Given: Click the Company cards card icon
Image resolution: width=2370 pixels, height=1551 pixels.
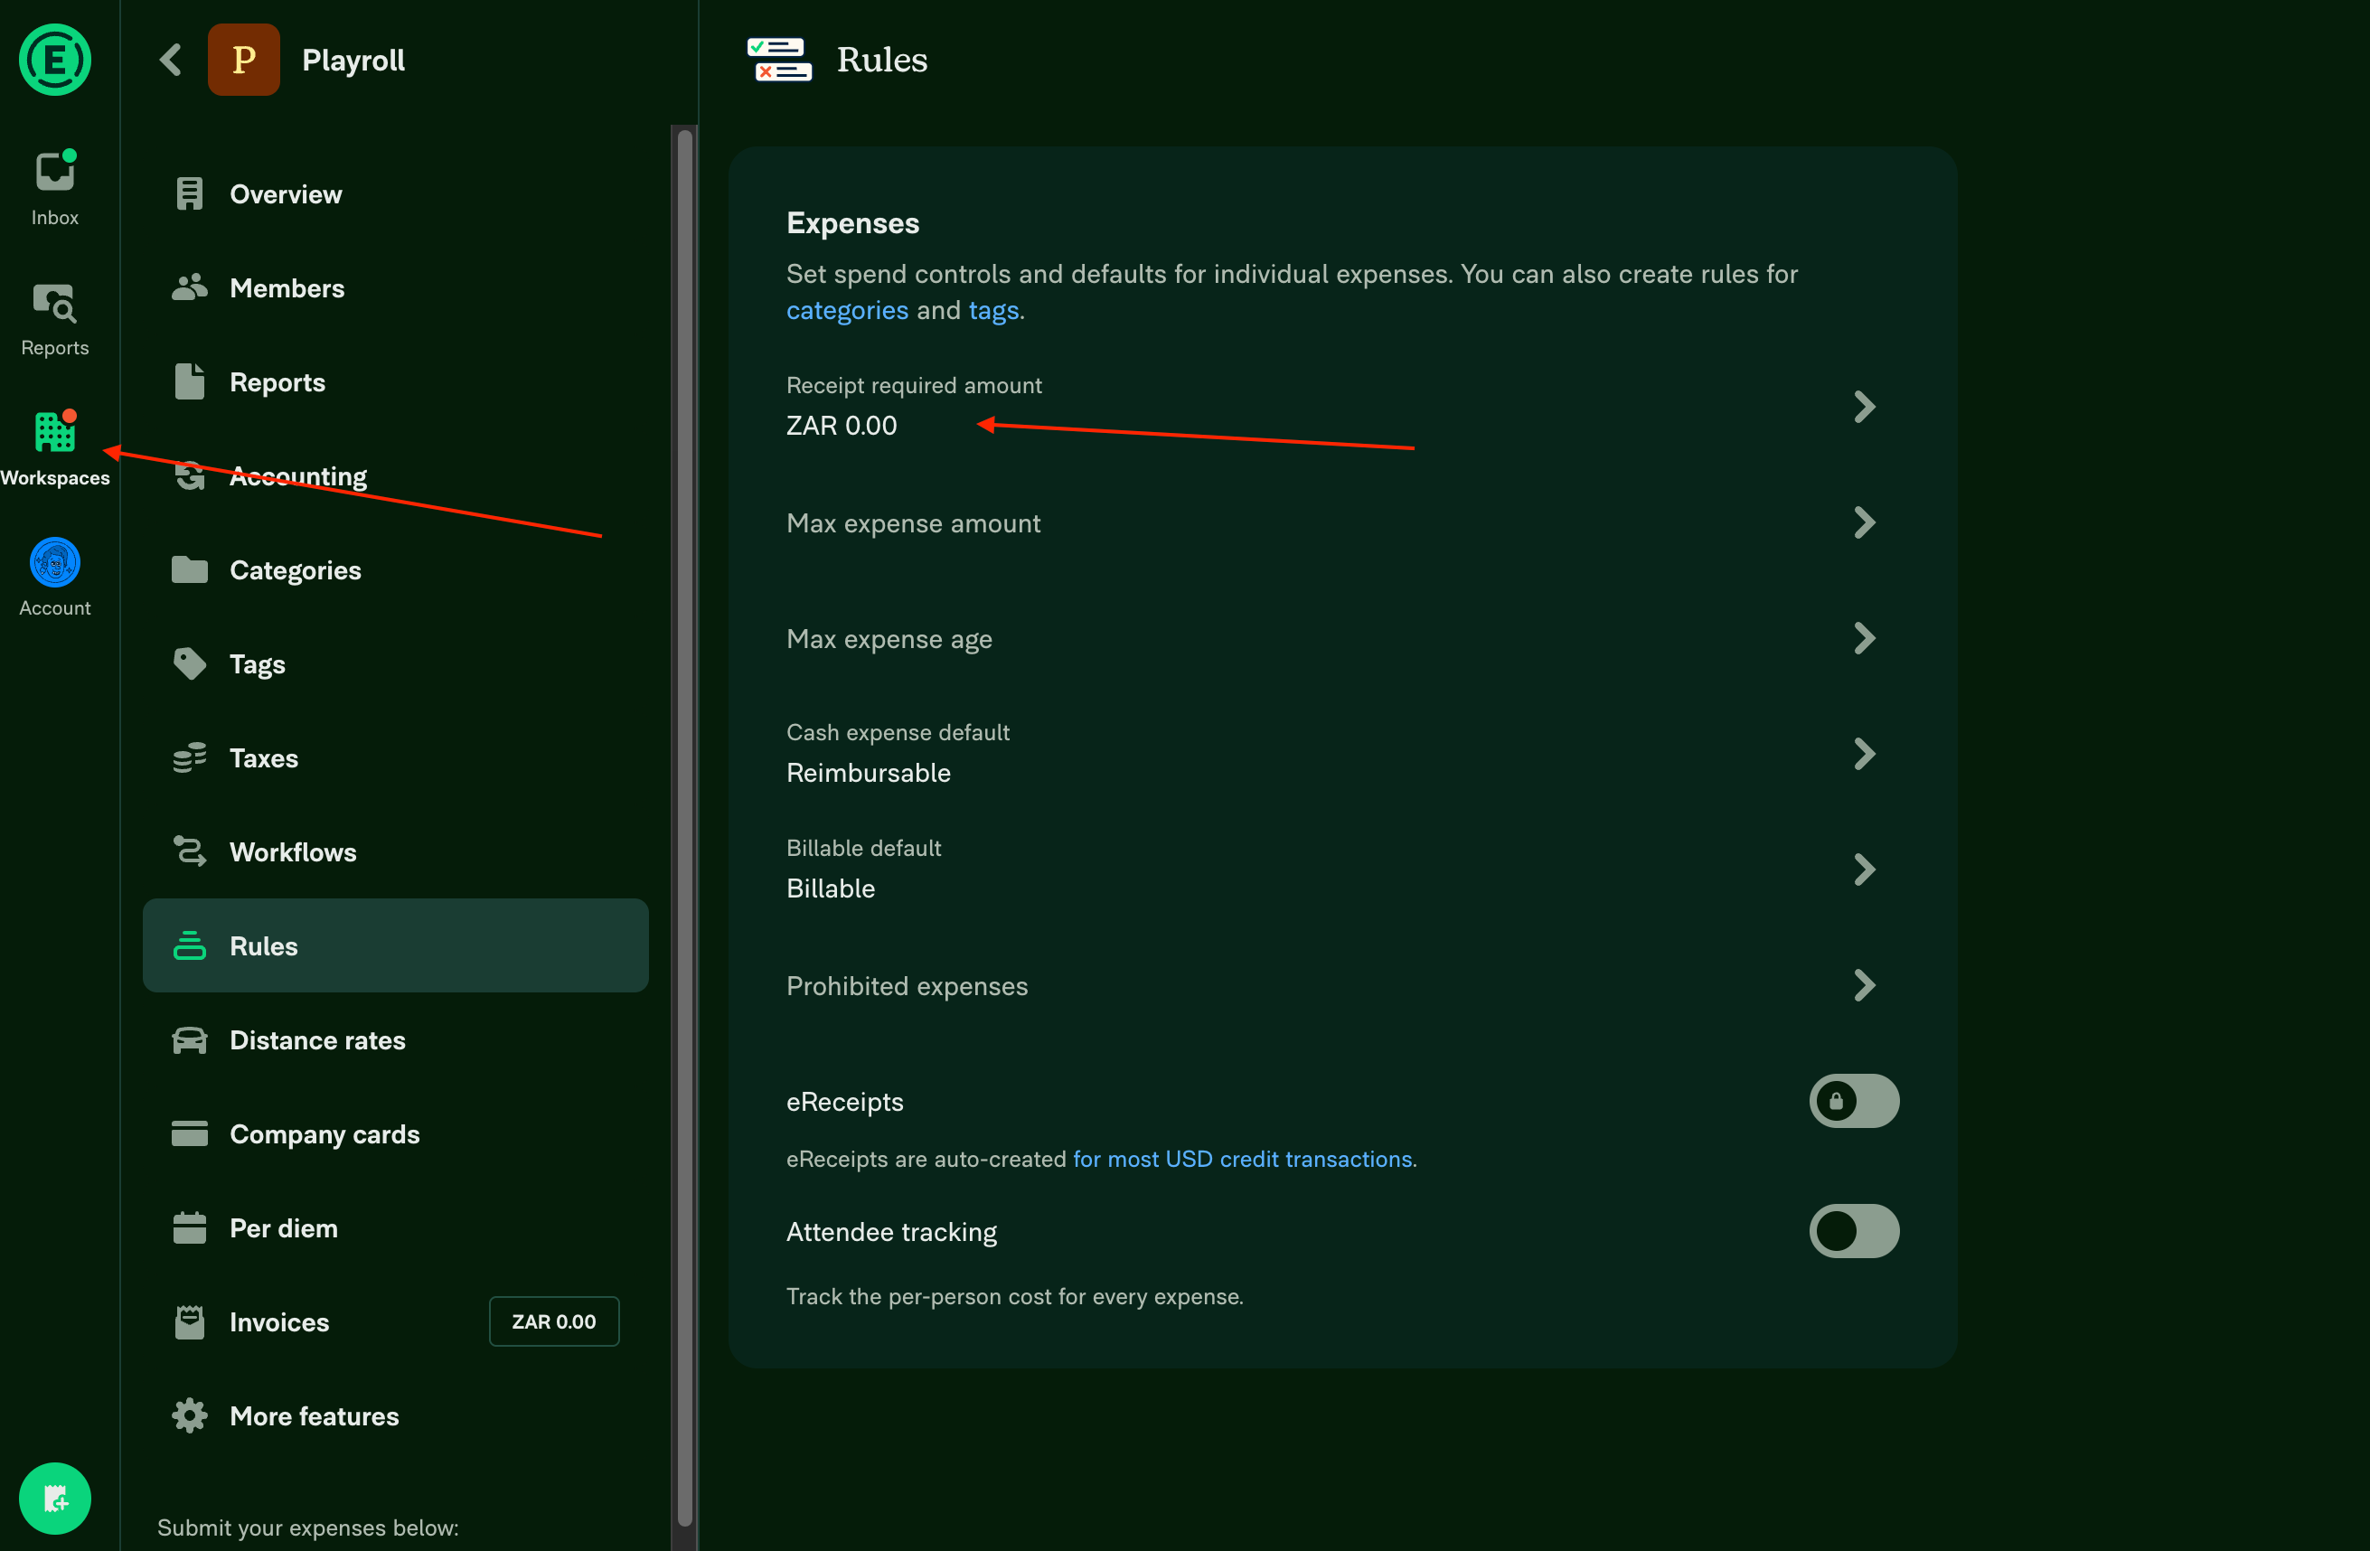Looking at the screenshot, I should [x=189, y=1134].
